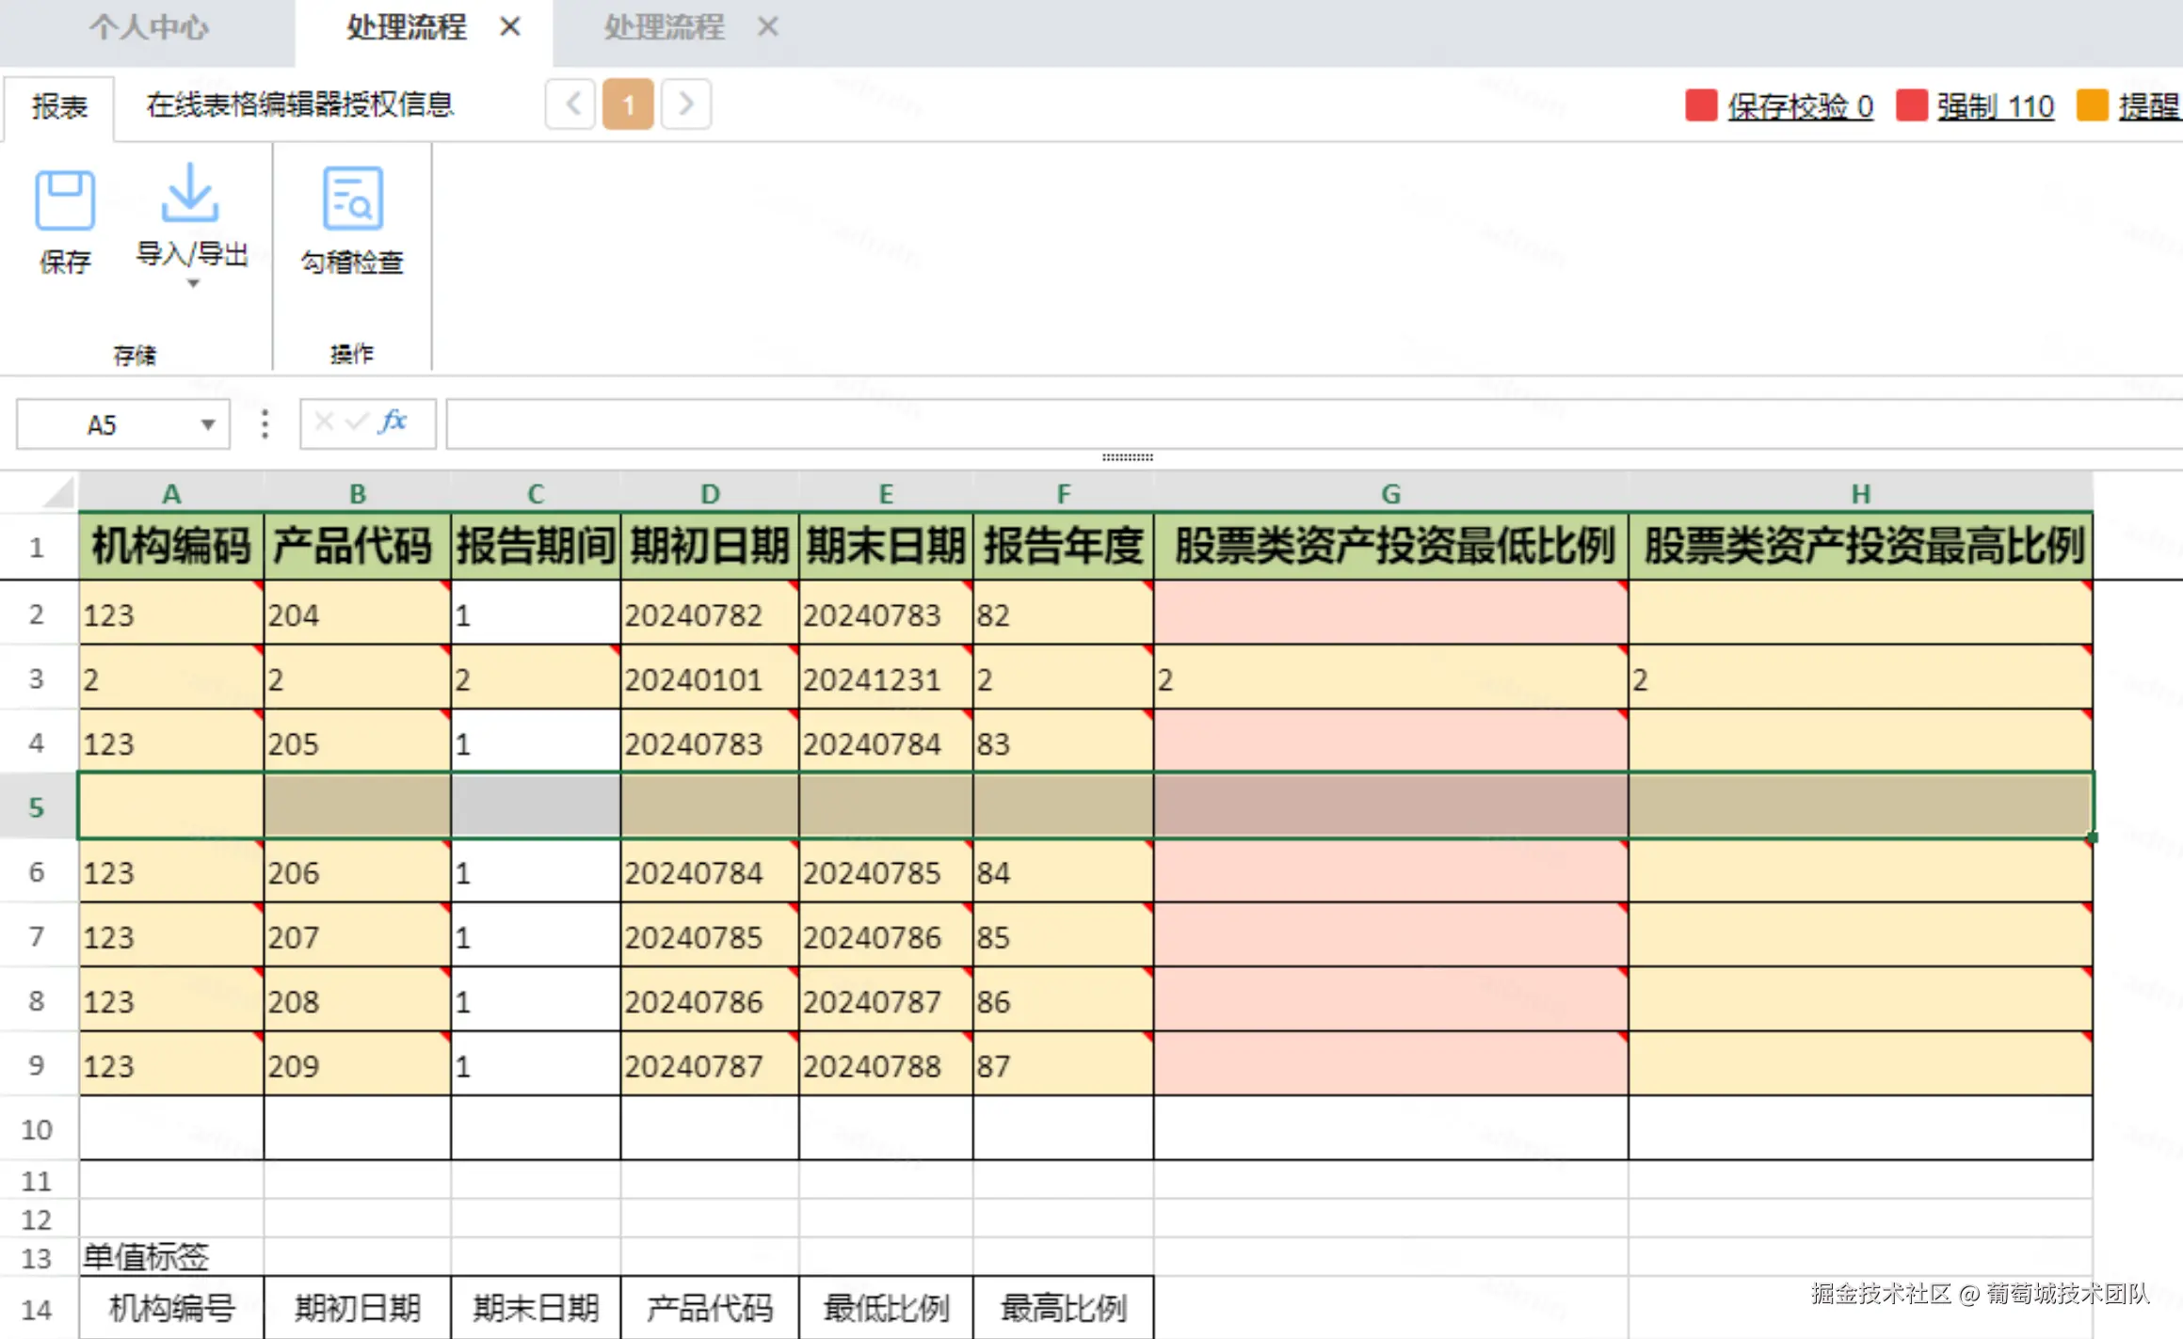
Task: Click the three-dot name box handle
Action: pyautogui.click(x=265, y=424)
